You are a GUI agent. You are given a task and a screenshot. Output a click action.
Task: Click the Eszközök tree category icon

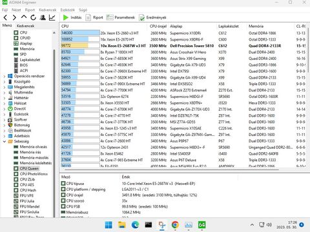pos(10,114)
